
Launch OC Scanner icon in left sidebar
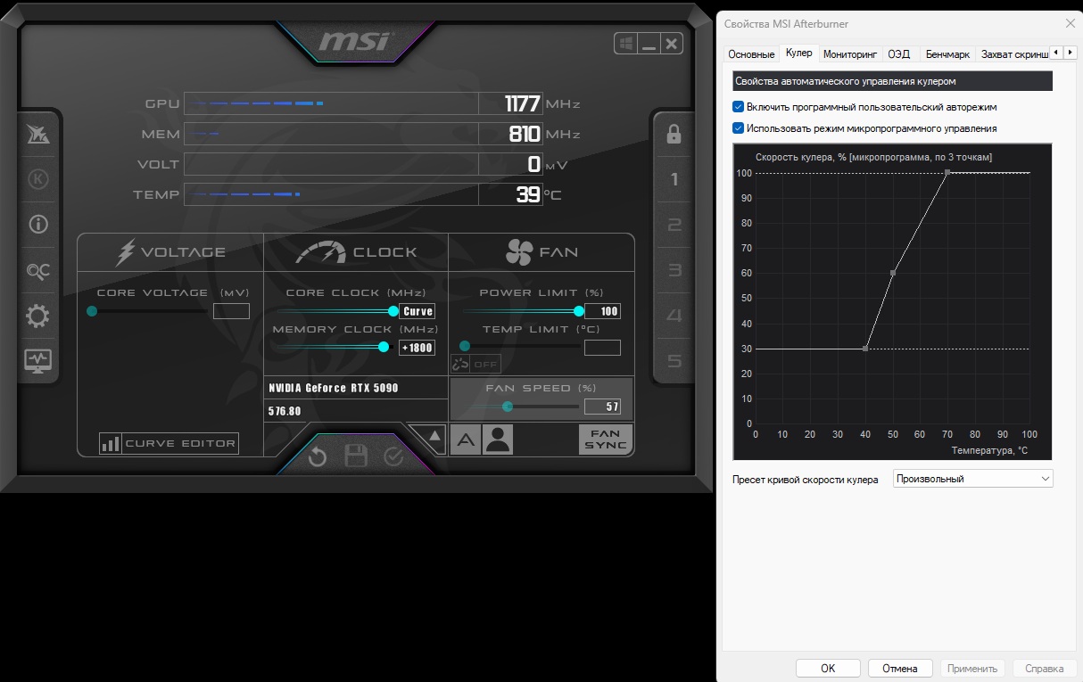click(x=37, y=271)
